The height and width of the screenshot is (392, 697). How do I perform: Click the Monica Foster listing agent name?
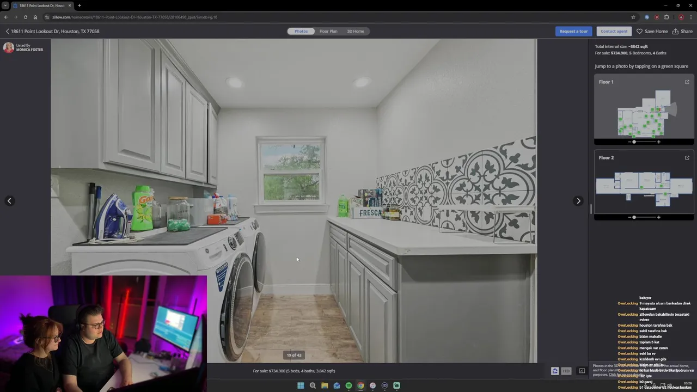click(x=29, y=50)
